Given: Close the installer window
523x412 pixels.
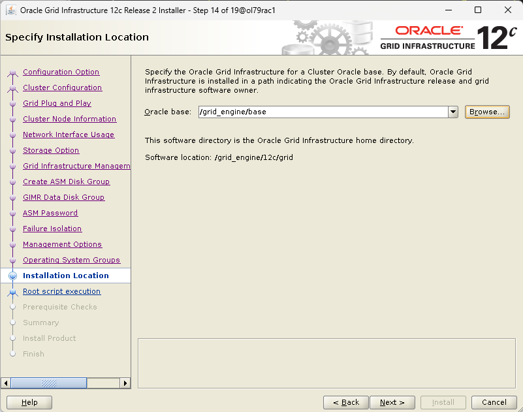Looking at the screenshot, I should click(x=508, y=10).
